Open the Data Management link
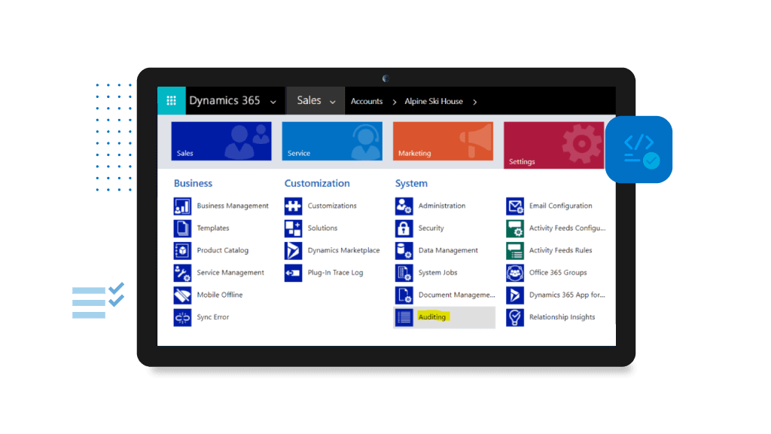Screen dimensions: 771x434 [x=448, y=250]
